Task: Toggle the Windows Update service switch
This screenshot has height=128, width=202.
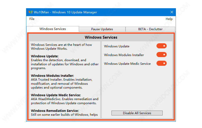Action: (x=162, y=46)
